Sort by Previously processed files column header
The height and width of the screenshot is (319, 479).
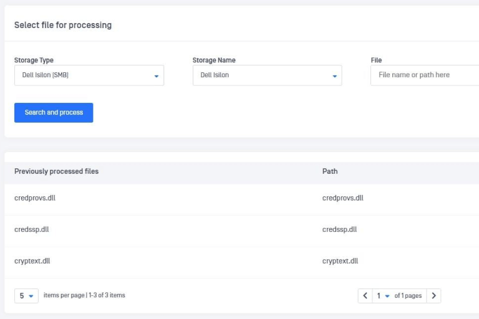click(x=56, y=171)
